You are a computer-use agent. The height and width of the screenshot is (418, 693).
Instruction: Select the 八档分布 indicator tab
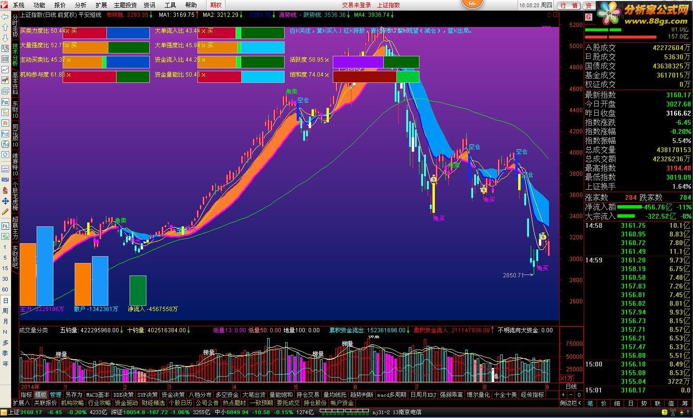pos(200,395)
